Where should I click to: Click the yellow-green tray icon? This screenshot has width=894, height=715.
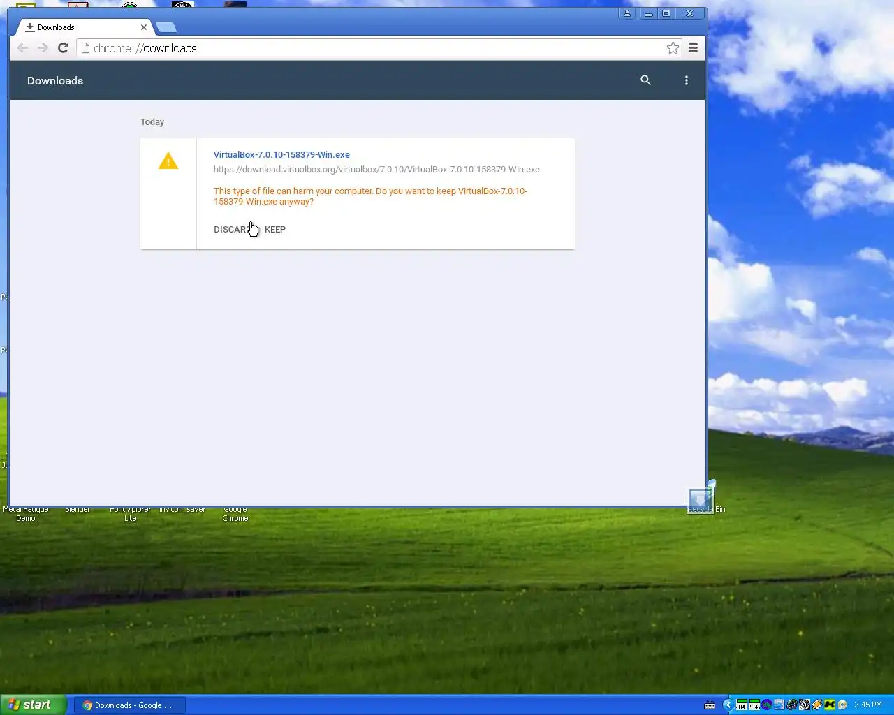(829, 705)
